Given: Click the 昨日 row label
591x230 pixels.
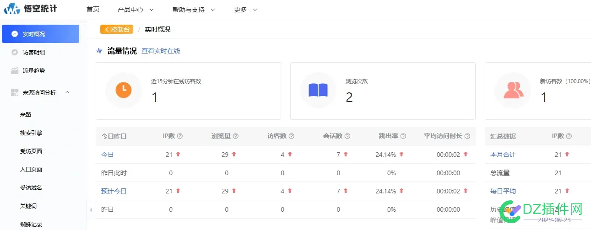Looking at the screenshot, I should 107,209.
